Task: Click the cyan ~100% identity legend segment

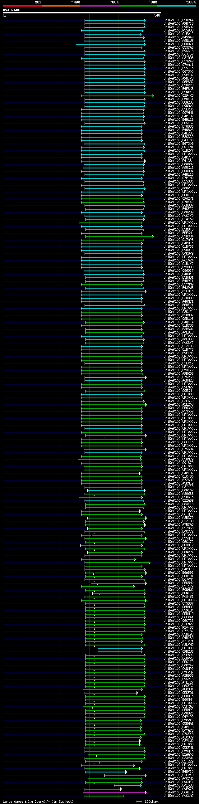Action: click(177, 6)
